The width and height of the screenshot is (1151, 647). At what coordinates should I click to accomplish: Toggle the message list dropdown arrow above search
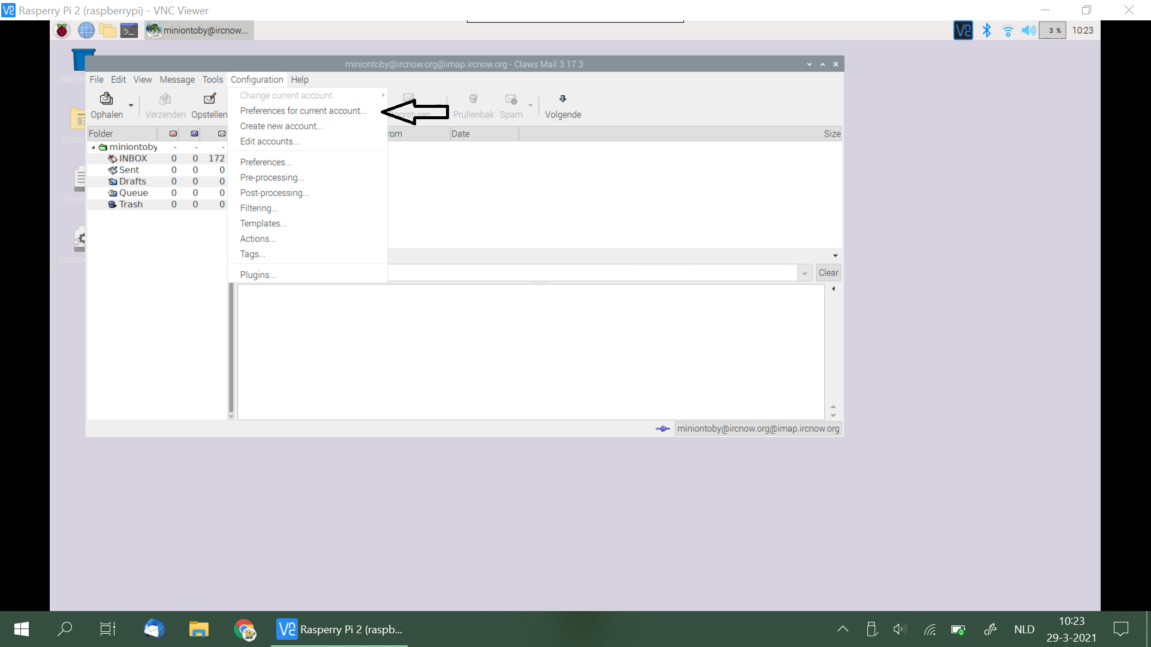835,256
